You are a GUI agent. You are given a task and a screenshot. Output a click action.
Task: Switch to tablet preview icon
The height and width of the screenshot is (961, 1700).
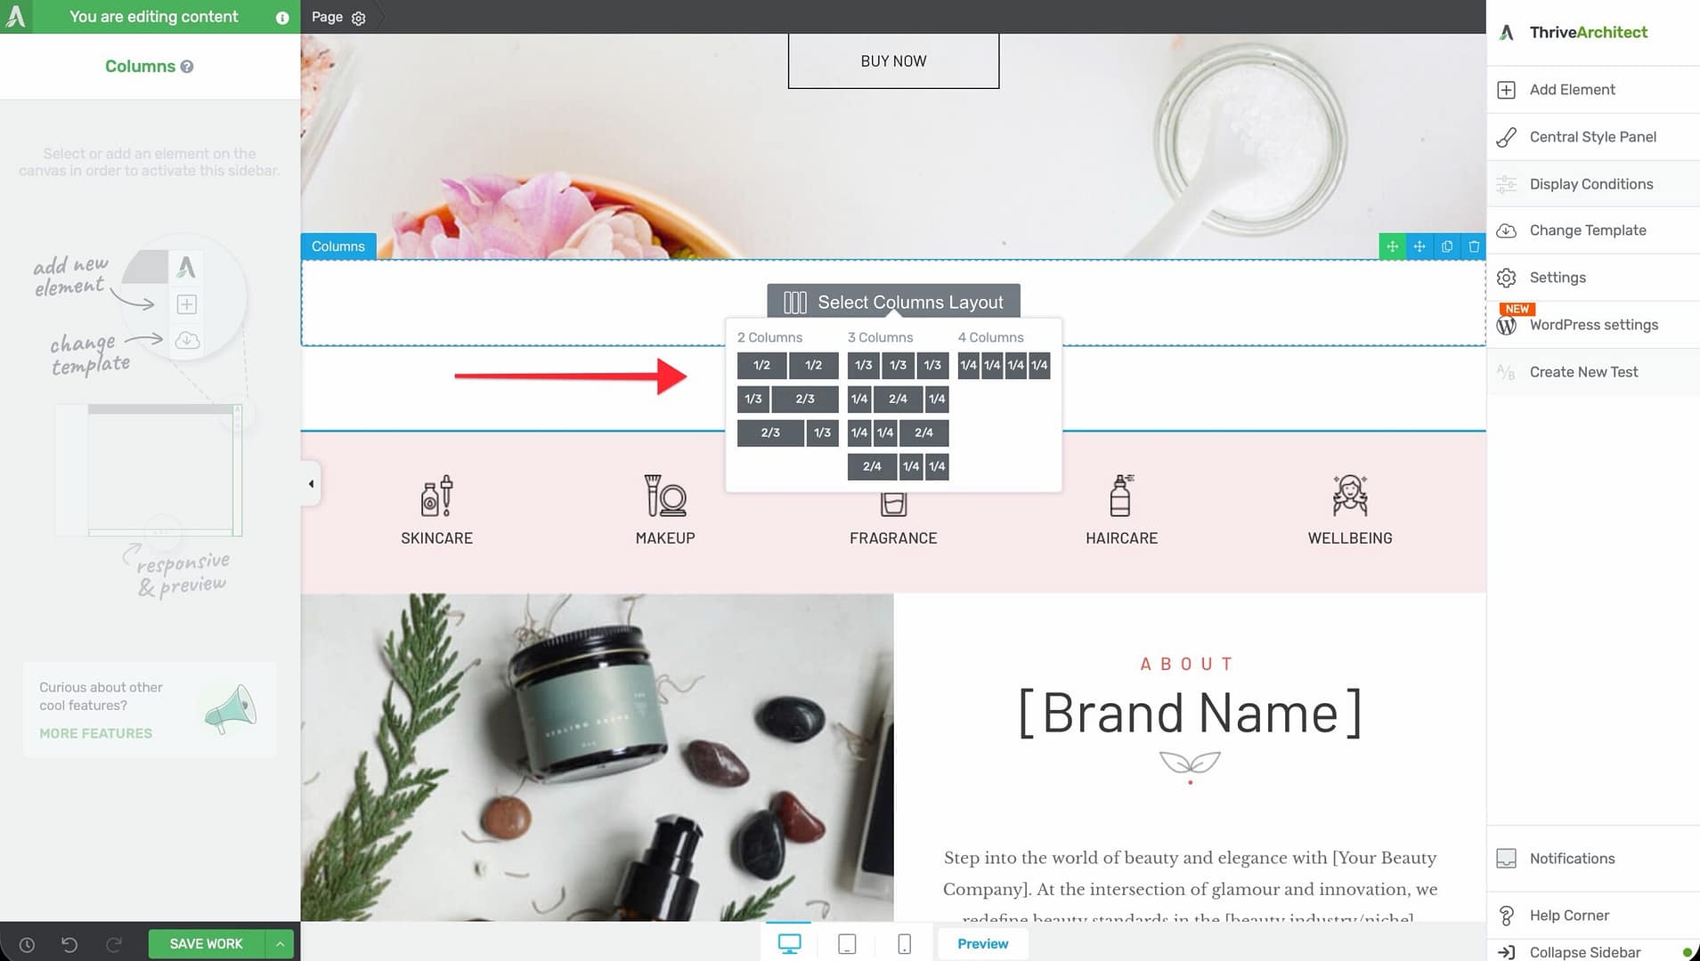click(x=847, y=943)
